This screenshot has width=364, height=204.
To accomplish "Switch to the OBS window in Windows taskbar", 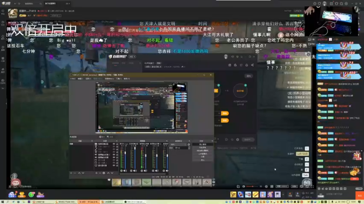I will [135, 202].
